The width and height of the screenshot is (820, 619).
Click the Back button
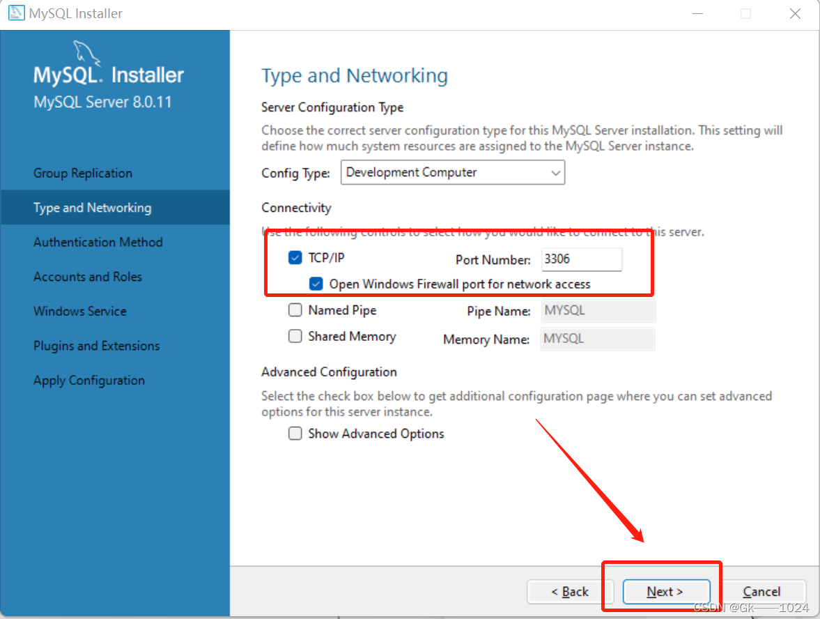tap(569, 591)
